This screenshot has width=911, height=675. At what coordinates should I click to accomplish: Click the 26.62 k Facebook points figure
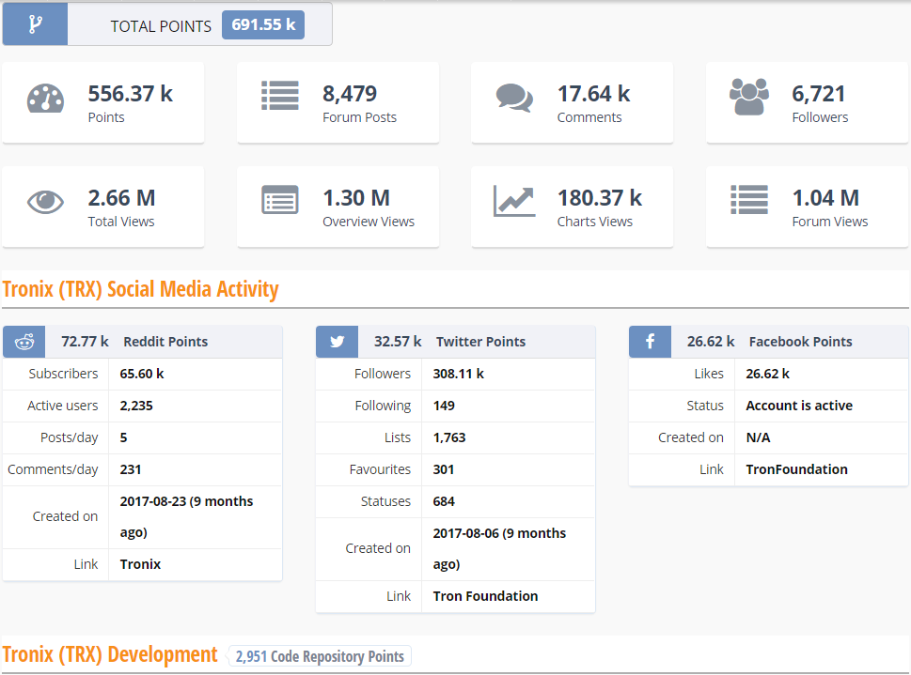[711, 342]
